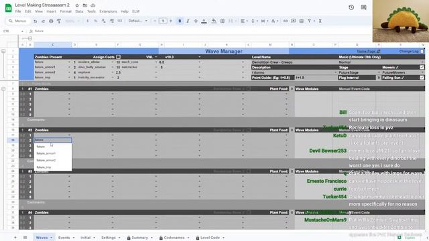Screen dimensions: 429x241
Task: Click the redo toolbar icon
Action: (43, 21)
